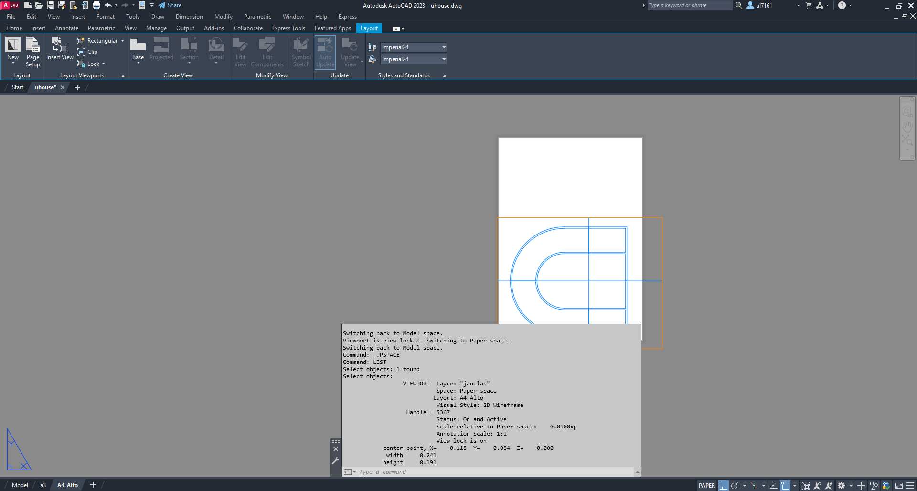Toggle the PAPER space button
Screen dimensions: 917x491
(x=706, y=486)
